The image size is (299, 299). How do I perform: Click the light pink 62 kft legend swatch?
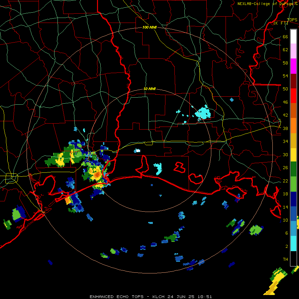click(293, 51)
